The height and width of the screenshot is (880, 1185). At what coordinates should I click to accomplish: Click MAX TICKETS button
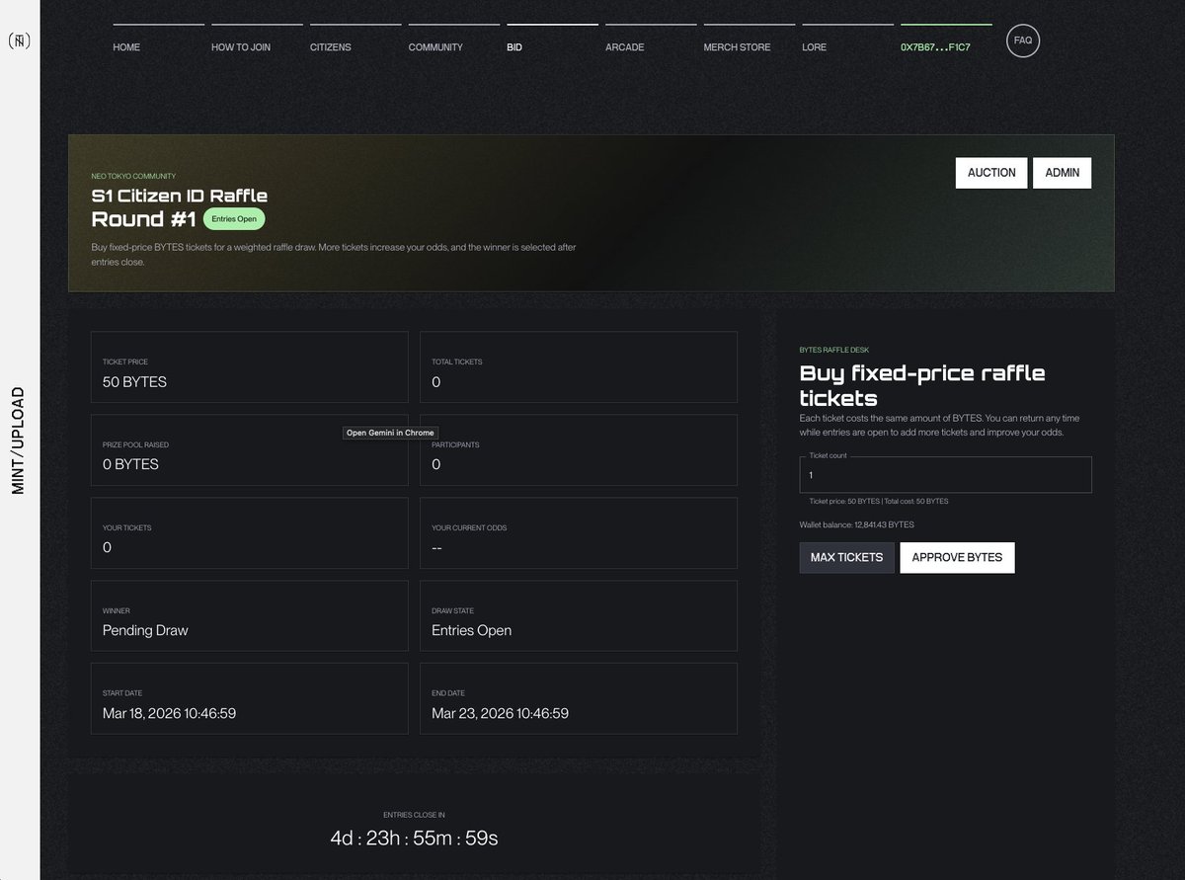point(846,557)
